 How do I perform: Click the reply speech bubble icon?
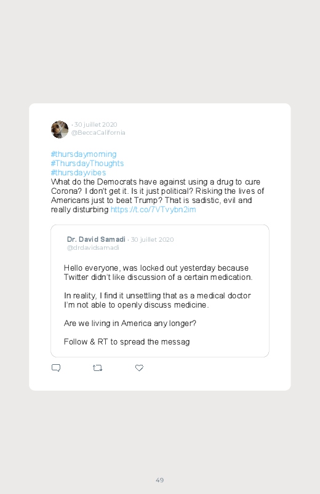coord(56,368)
